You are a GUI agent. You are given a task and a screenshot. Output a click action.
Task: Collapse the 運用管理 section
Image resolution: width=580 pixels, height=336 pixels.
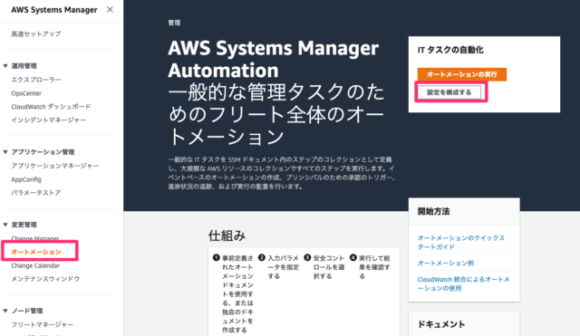pyautogui.click(x=5, y=66)
